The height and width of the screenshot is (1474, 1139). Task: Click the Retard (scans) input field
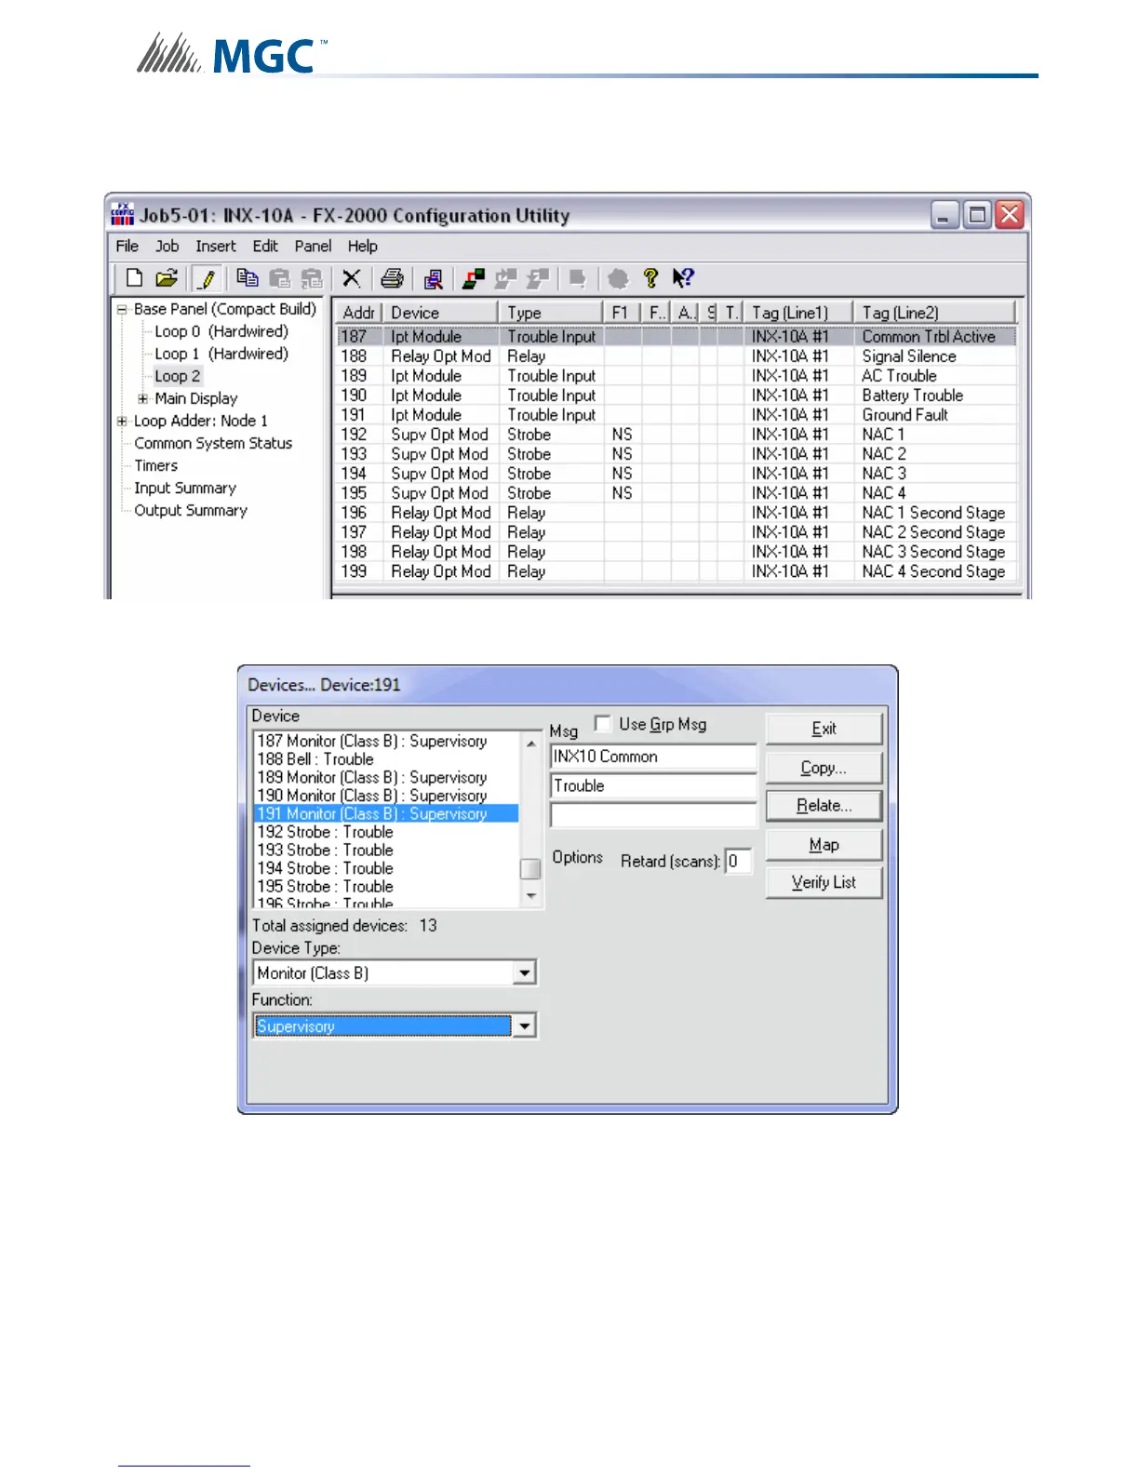[738, 862]
